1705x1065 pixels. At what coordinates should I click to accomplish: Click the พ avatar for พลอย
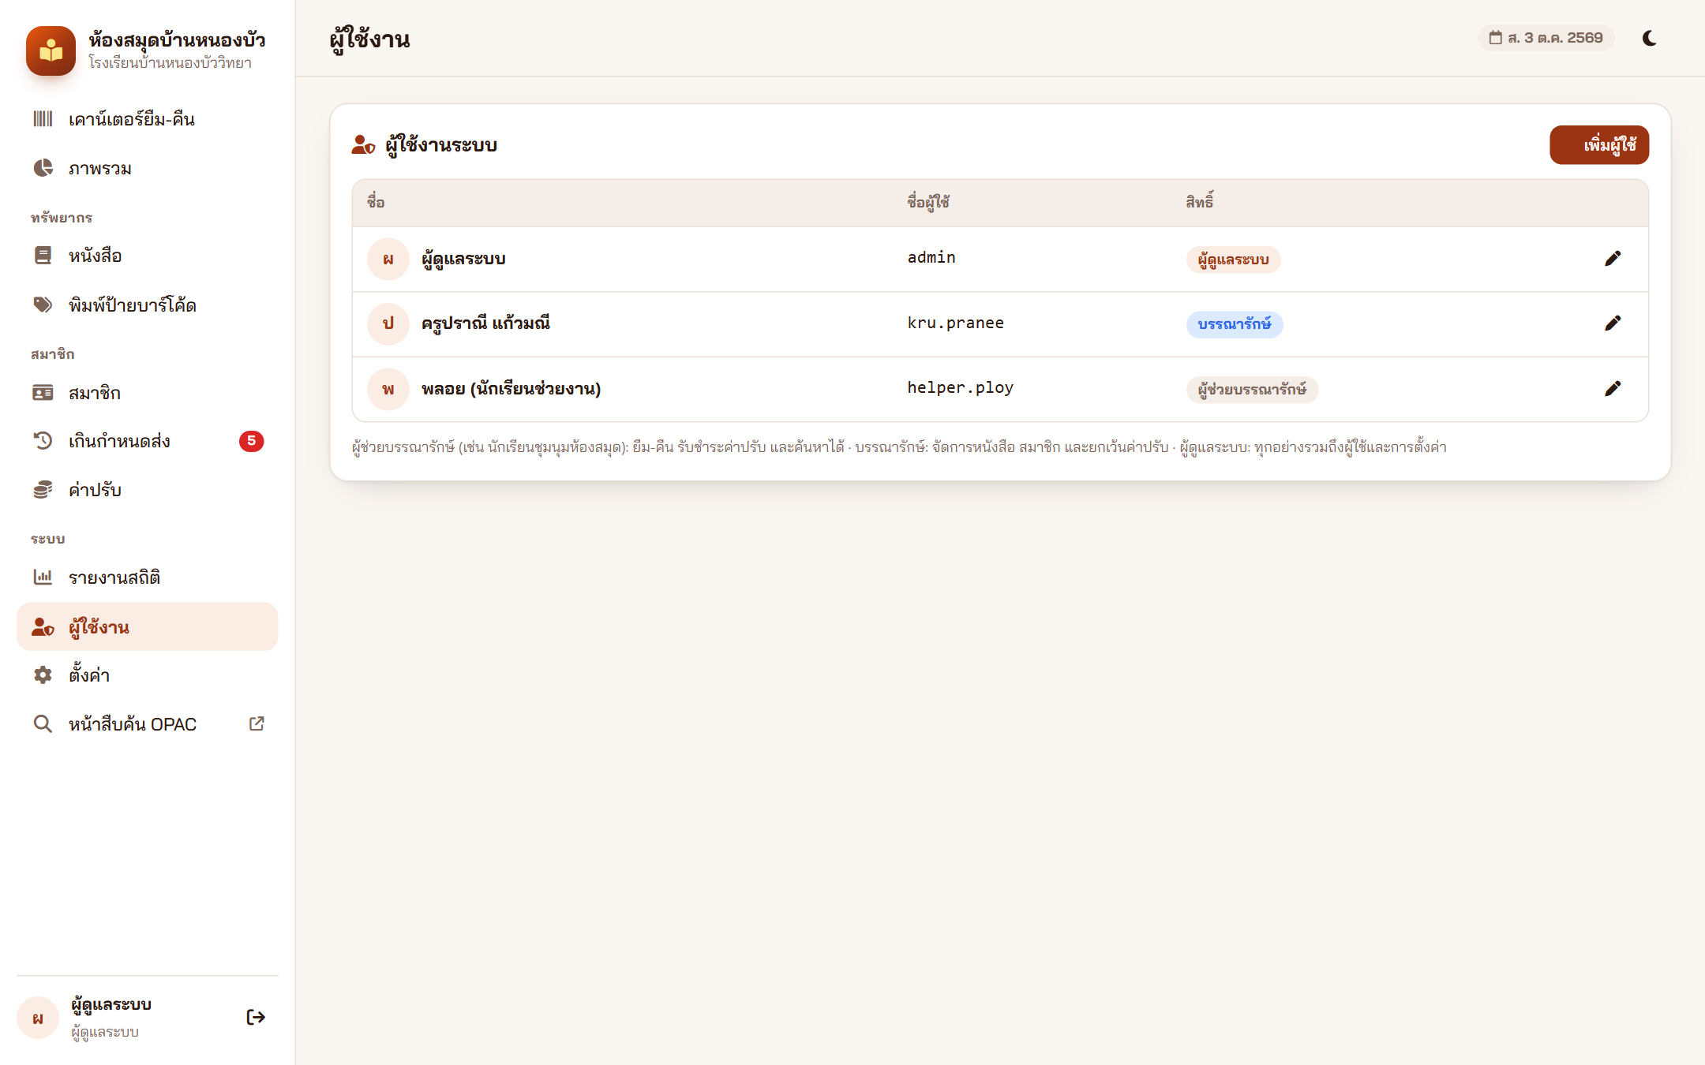click(x=388, y=390)
